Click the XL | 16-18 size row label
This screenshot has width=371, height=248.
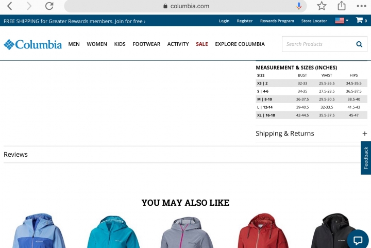(266, 115)
